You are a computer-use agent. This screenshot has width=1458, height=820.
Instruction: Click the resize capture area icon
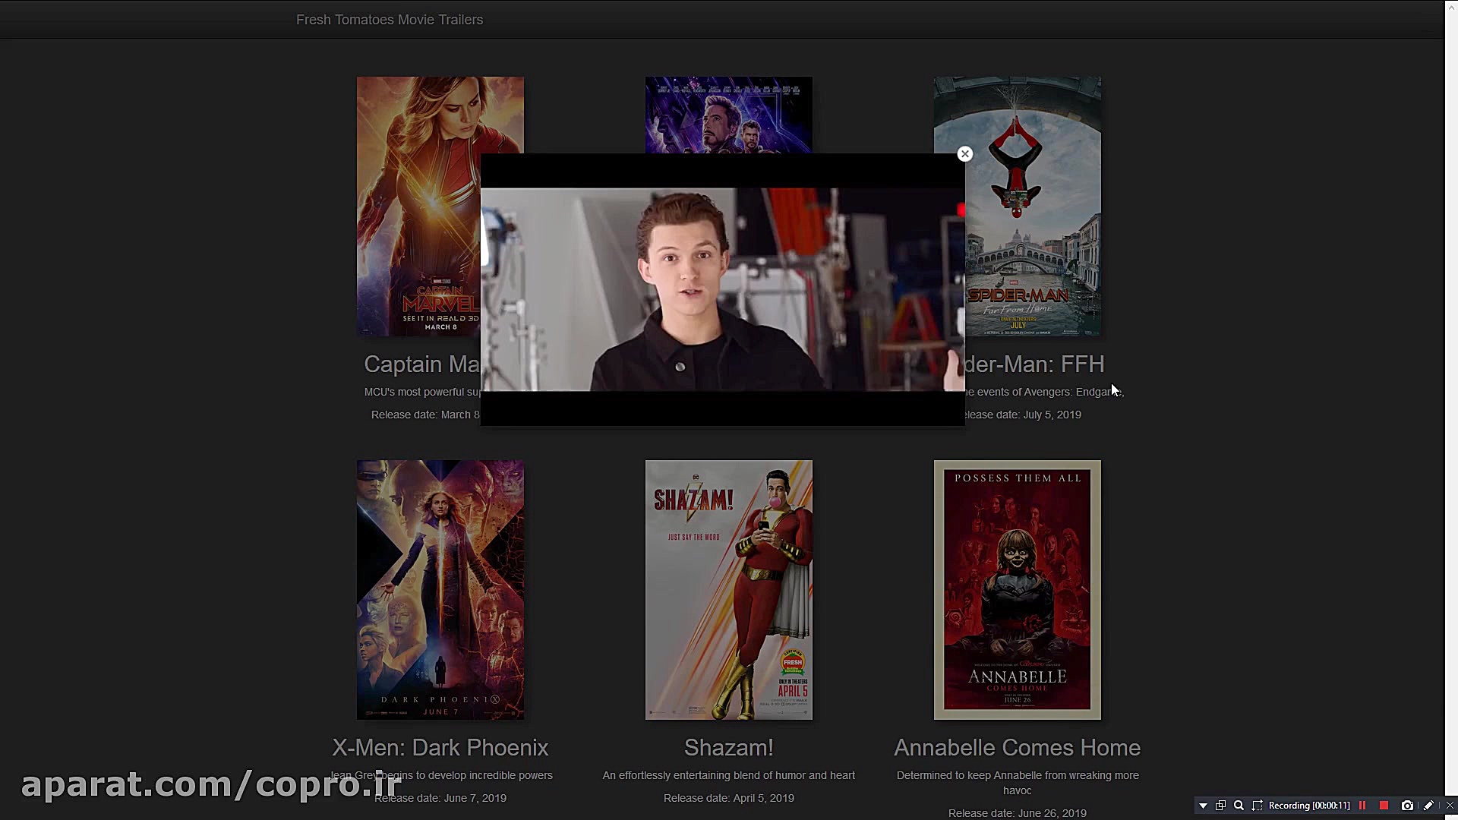coord(1257,806)
